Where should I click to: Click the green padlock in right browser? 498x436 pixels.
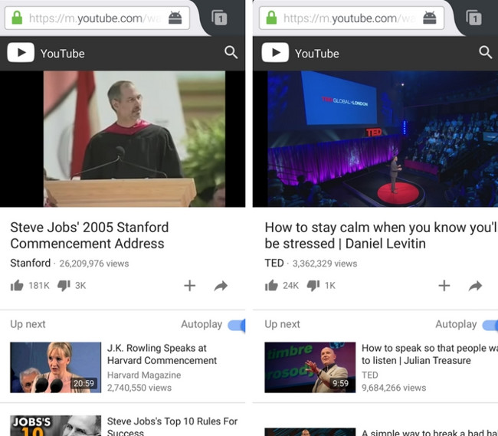(x=271, y=18)
